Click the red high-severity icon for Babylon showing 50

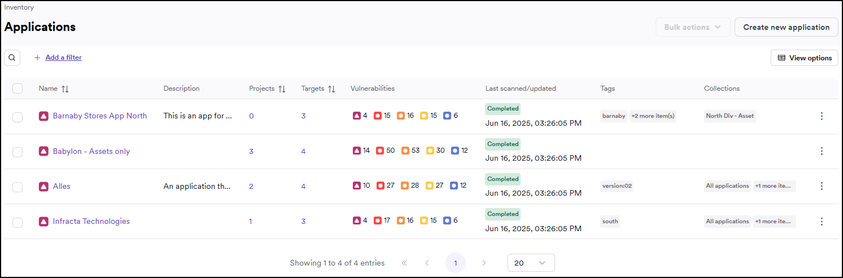(x=379, y=151)
